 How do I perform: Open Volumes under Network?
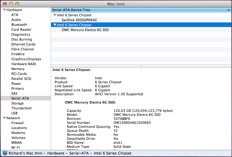18,138
